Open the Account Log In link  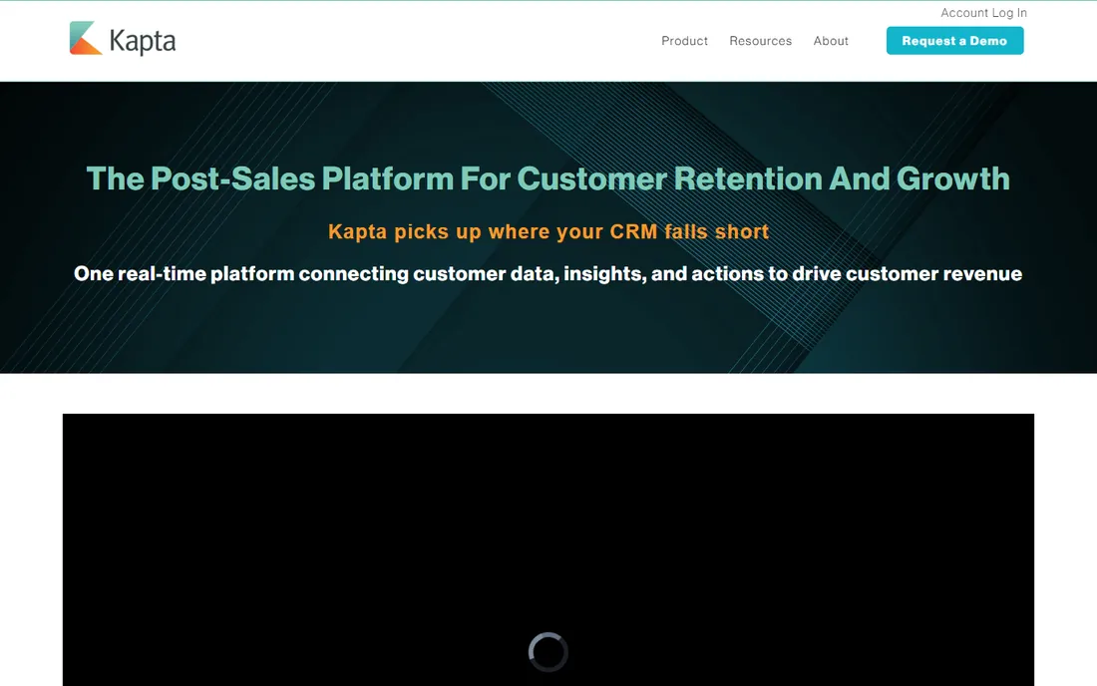click(983, 13)
